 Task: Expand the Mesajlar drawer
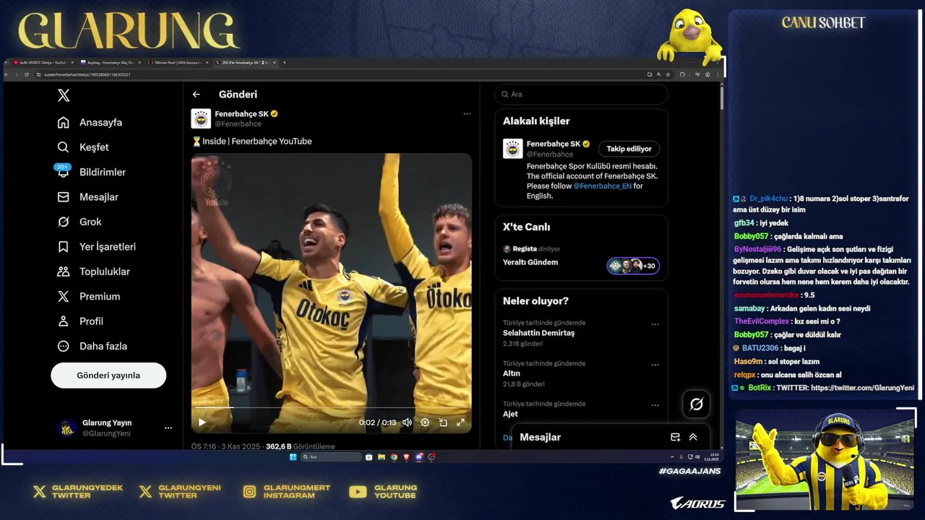pos(693,437)
